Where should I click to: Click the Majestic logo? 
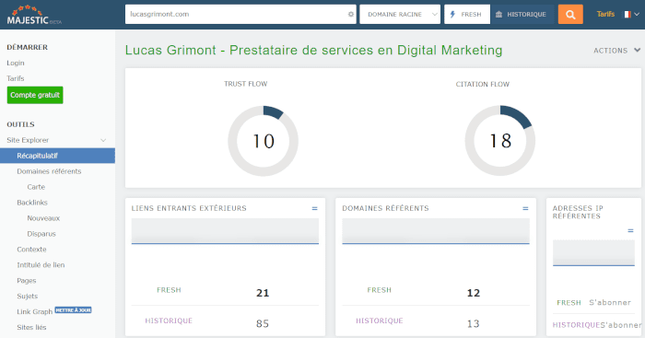pos(34,15)
